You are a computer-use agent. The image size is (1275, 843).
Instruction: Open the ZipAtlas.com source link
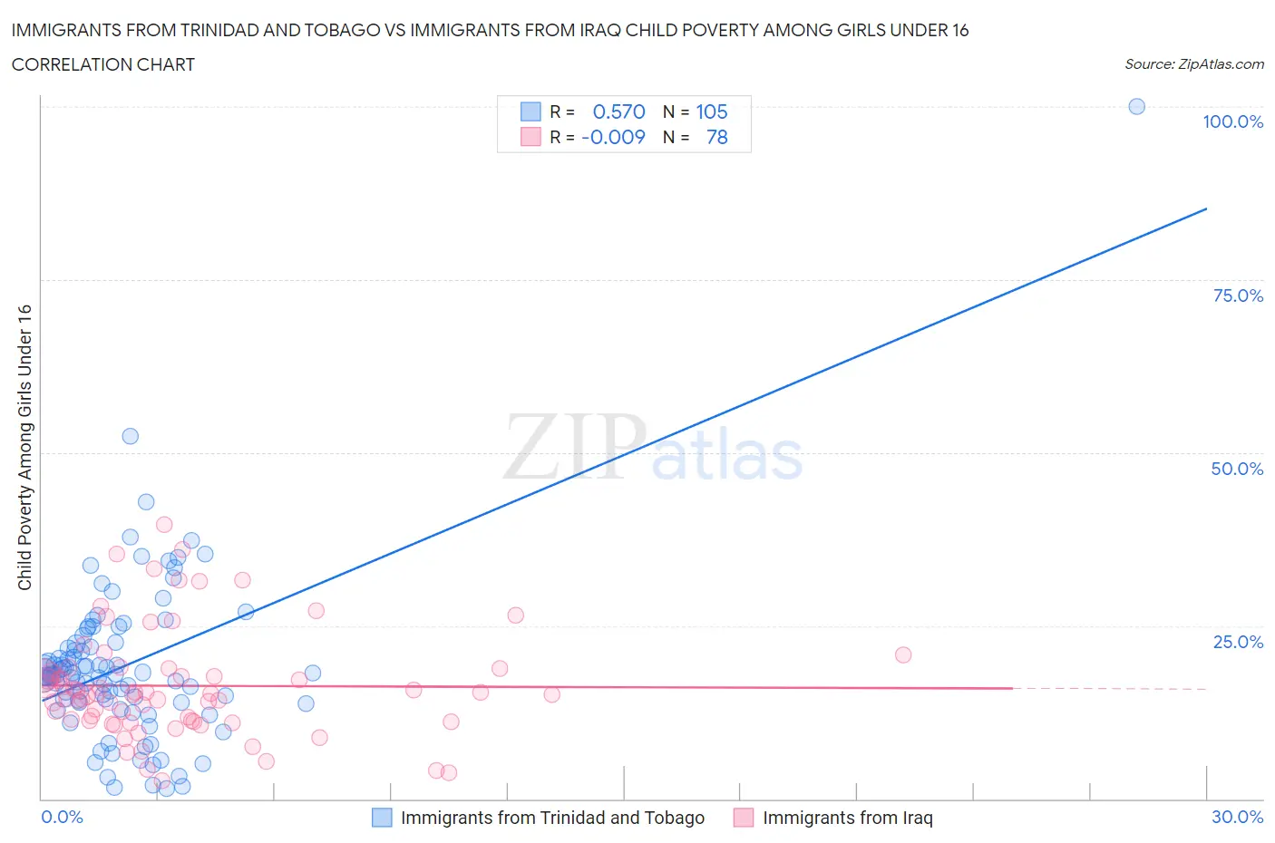click(x=1193, y=64)
